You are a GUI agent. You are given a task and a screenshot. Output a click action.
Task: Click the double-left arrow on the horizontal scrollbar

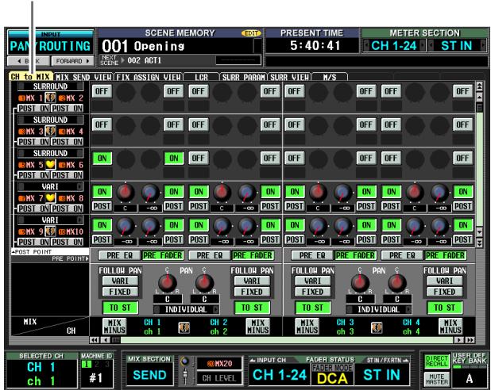coord(95,340)
